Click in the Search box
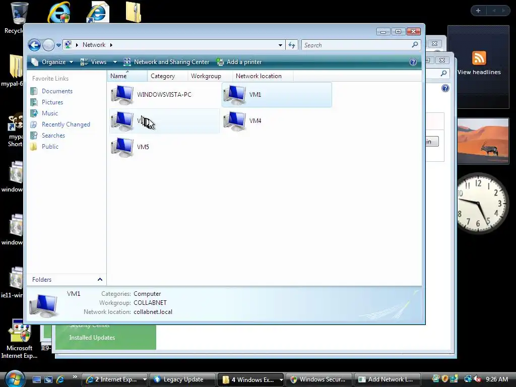This screenshot has width=516, height=387. 356,45
